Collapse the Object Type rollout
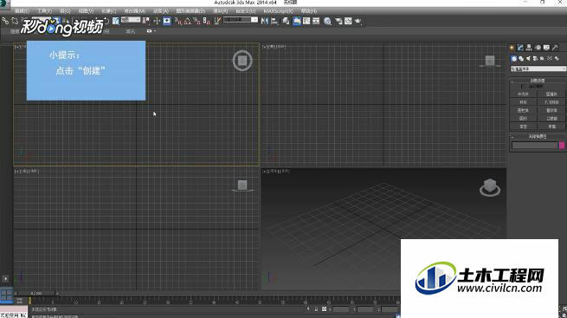567x318 pixels. click(538, 81)
